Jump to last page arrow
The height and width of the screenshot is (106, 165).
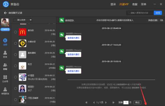coord(113,102)
